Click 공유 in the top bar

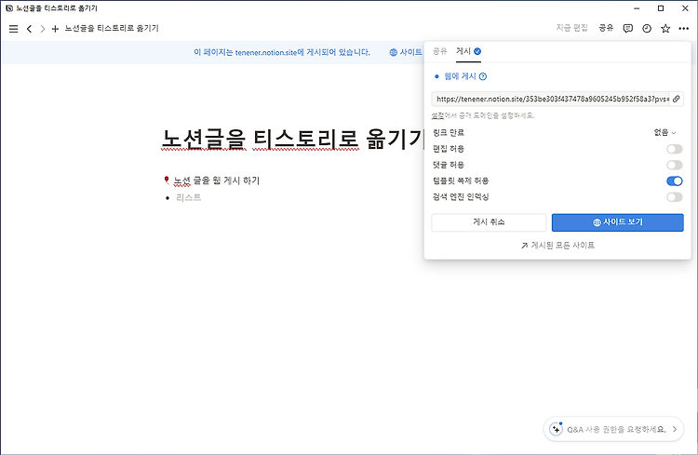click(x=606, y=28)
